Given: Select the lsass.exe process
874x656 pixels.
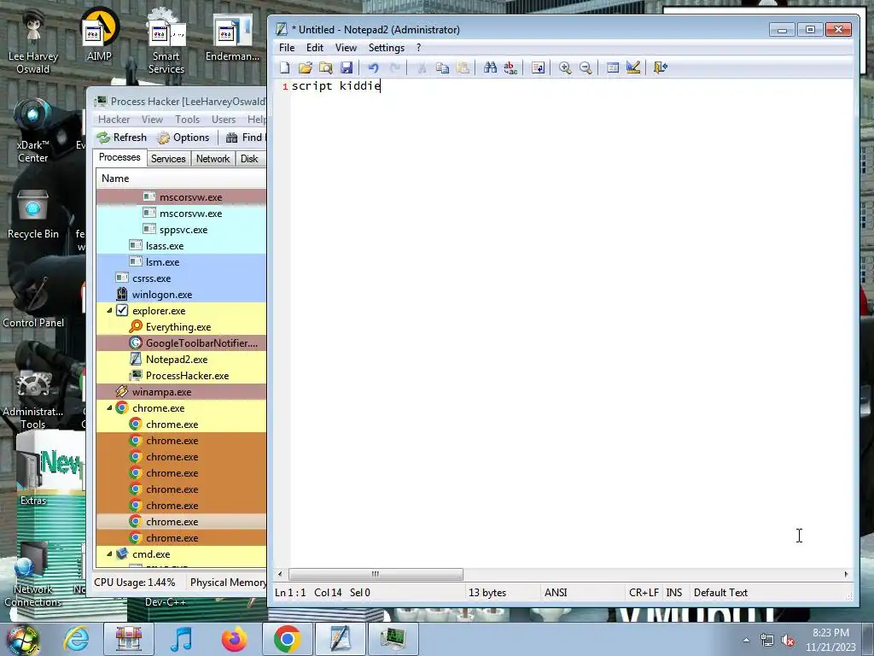Looking at the screenshot, I should pyautogui.click(x=181, y=246).
